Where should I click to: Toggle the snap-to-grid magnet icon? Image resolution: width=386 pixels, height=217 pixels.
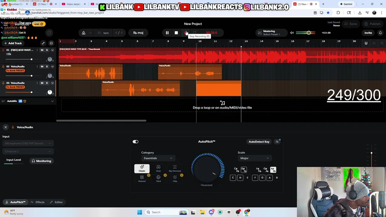(x=366, y=43)
